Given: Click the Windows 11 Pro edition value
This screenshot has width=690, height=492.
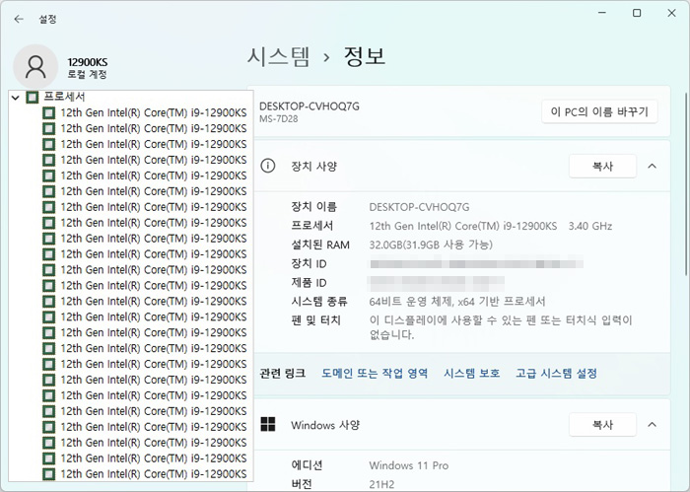Looking at the screenshot, I should (409, 465).
